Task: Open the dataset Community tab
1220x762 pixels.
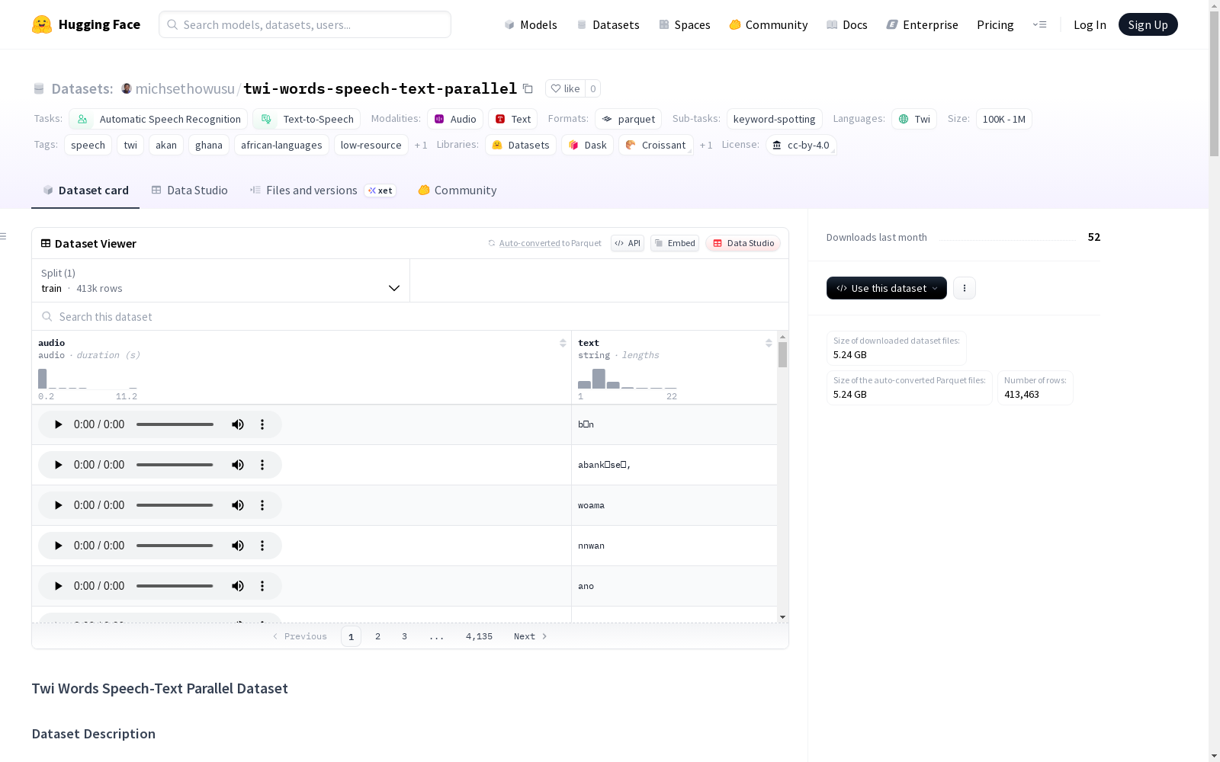Action: click(457, 190)
